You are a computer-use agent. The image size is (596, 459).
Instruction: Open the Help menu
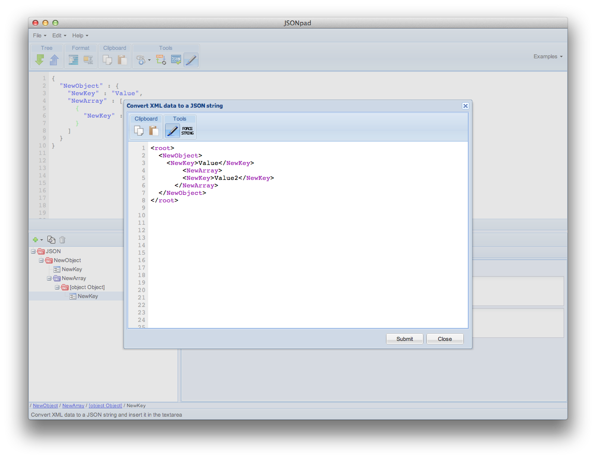pos(80,35)
